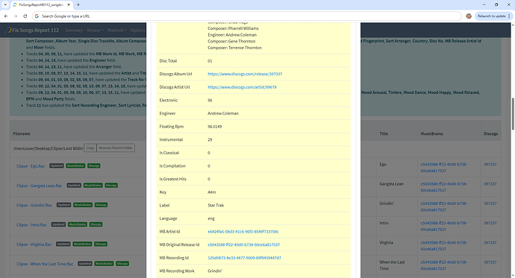Click the Updated badge on Intro.flac row
This screenshot has width=515, height=278.
(58, 224)
